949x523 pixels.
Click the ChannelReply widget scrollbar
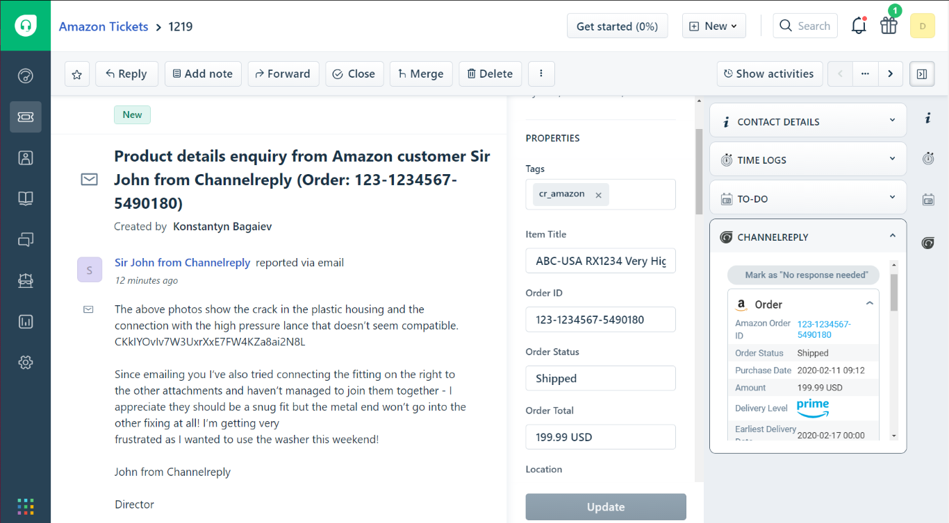894,292
